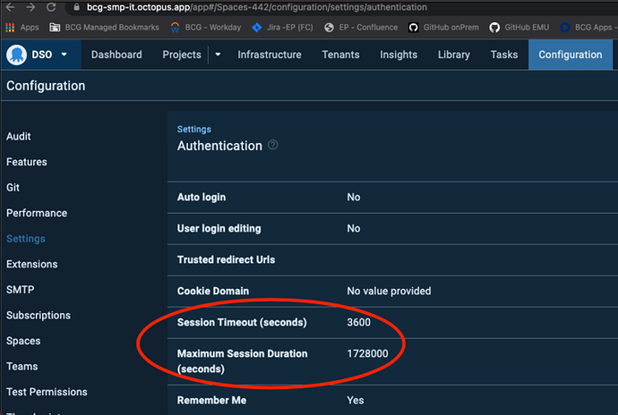Open Performance in the sidebar
Viewport: 618px width, 415px height.
[37, 213]
